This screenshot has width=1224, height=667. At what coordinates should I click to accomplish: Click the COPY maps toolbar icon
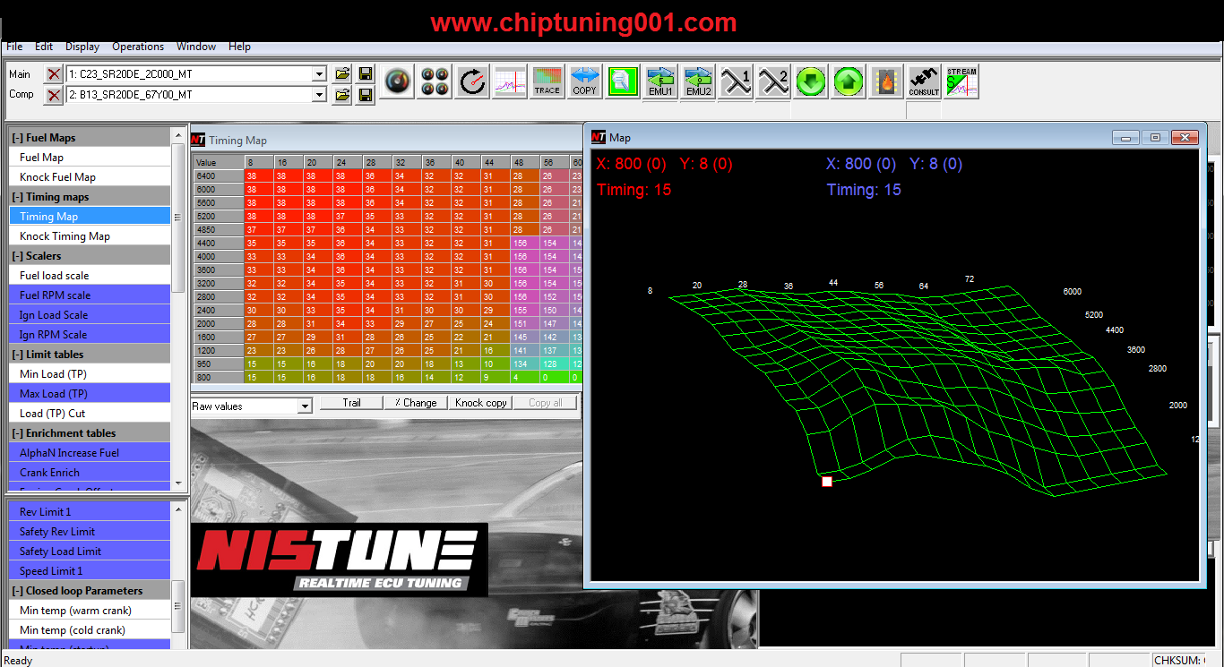pyautogui.click(x=584, y=81)
